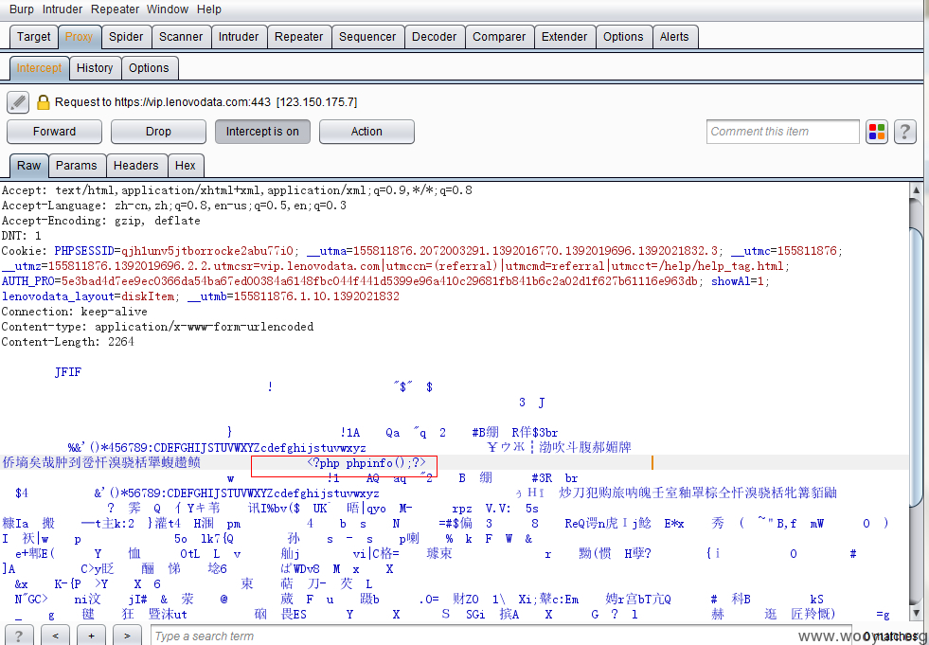Switch to the Alerts tab

tap(674, 37)
